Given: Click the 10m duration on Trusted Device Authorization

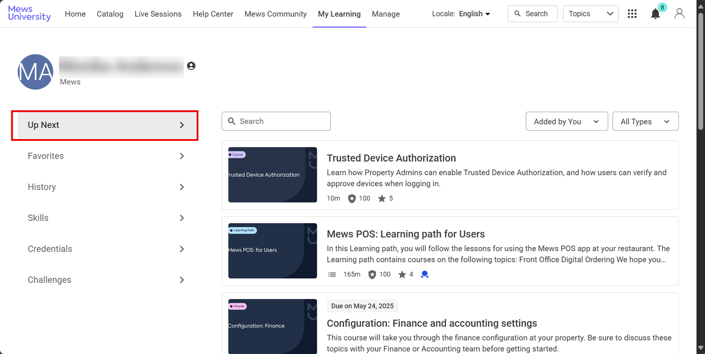Looking at the screenshot, I should coord(333,198).
